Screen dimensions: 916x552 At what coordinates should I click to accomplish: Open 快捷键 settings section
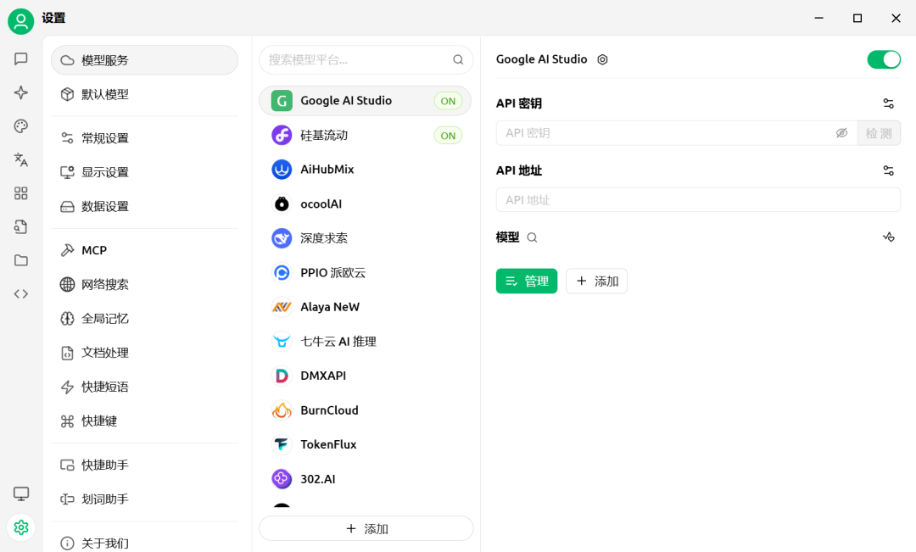click(x=144, y=421)
